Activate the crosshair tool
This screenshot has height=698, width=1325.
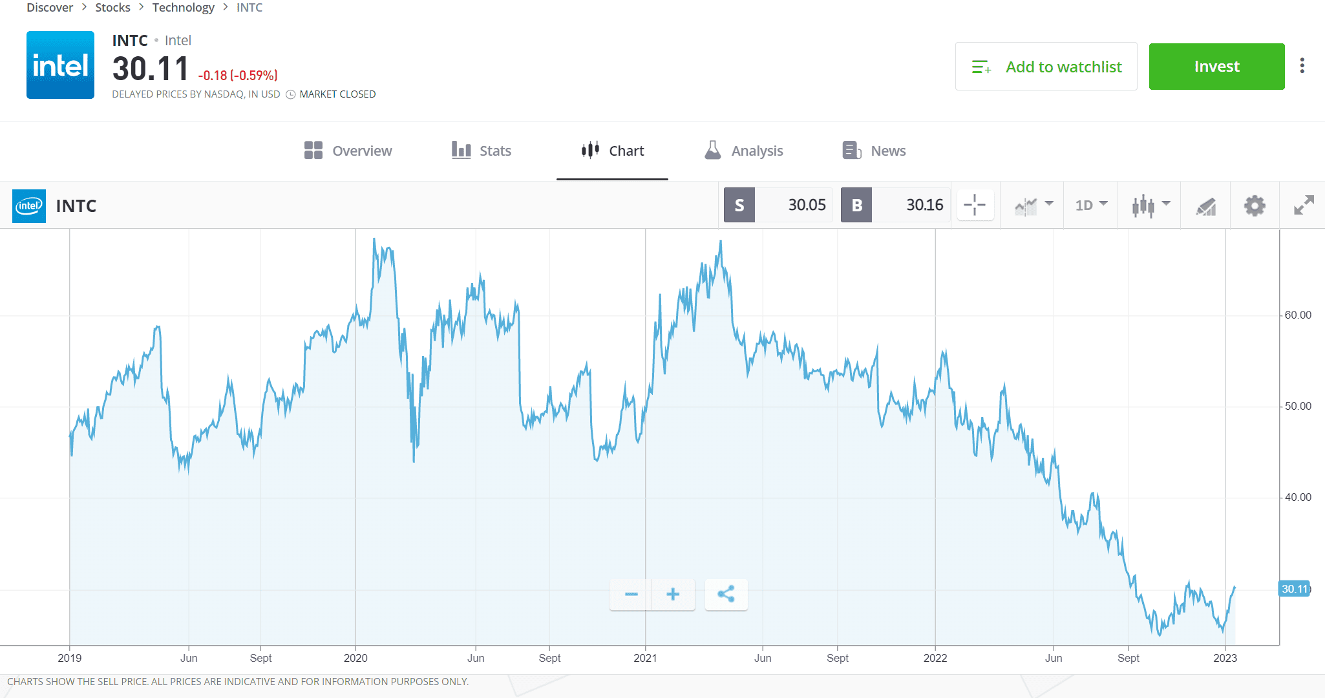(975, 206)
